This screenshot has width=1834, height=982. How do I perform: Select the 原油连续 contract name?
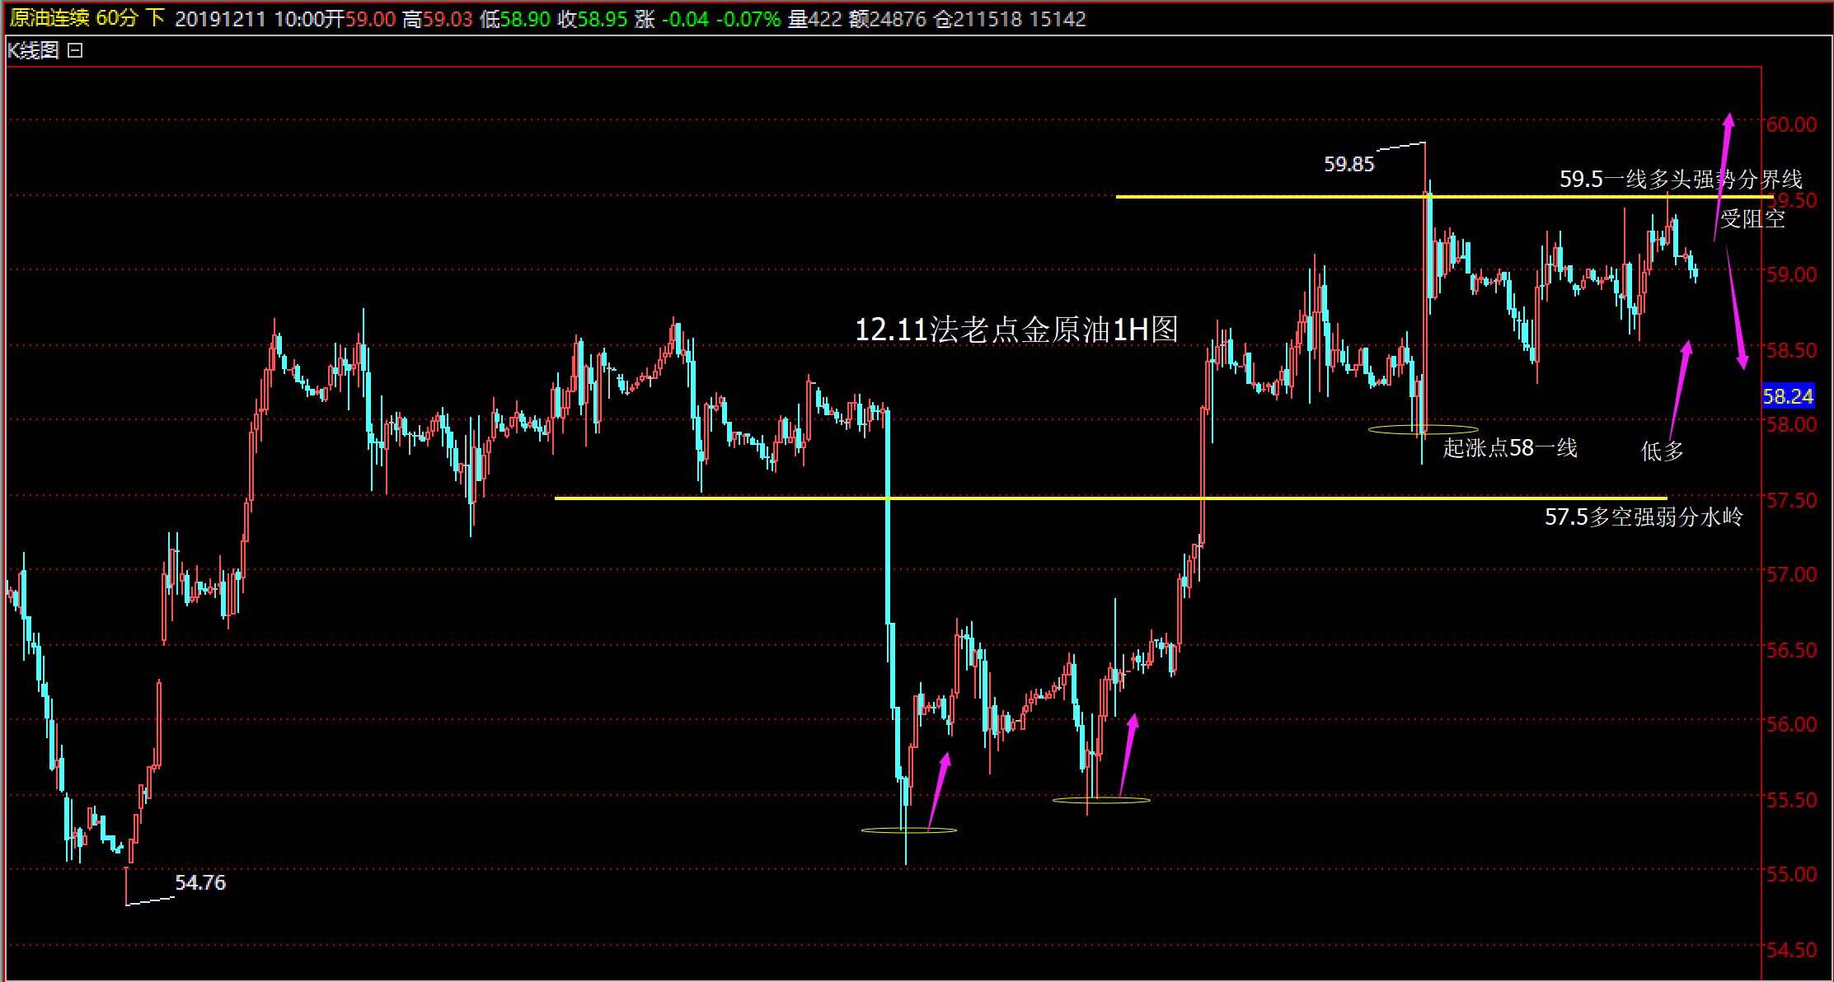pyautogui.click(x=49, y=18)
